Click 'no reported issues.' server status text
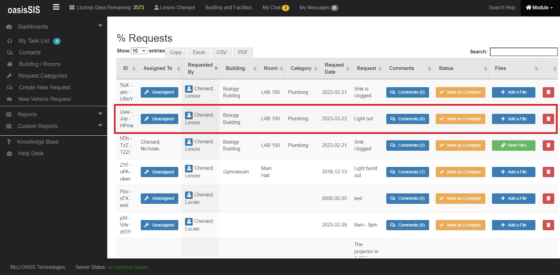Screen dimensions: 560x275 128,267
